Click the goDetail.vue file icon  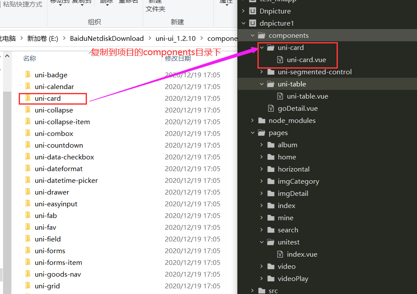tap(271, 109)
